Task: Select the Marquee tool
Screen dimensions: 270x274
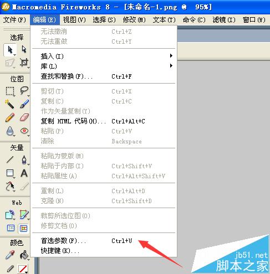Action: [x=10, y=91]
